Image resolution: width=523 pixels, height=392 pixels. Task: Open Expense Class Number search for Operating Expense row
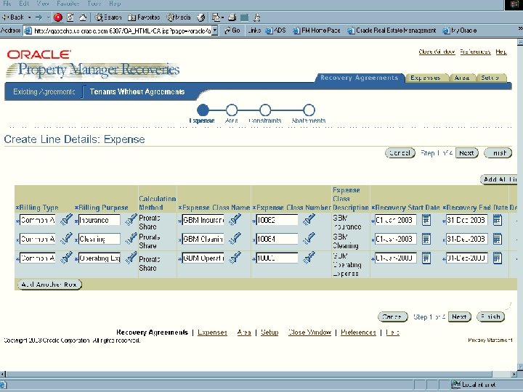309,258
